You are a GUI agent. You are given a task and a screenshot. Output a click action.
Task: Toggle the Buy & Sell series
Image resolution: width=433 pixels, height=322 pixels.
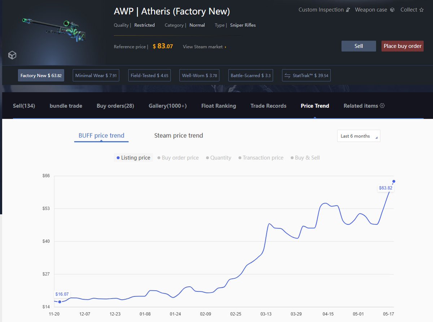(305, 158)
